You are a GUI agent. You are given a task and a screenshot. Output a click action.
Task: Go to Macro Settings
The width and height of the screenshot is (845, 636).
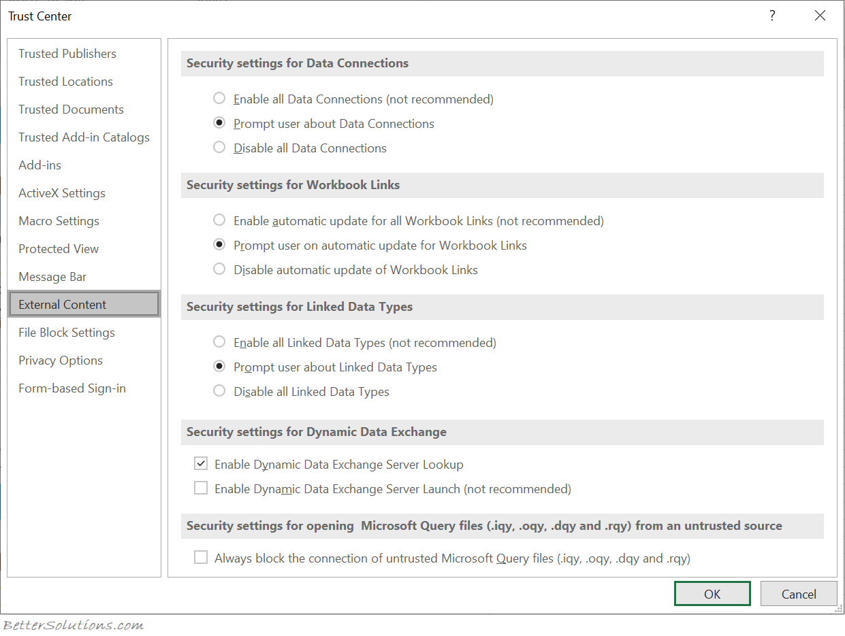click(x=84, y=221)
